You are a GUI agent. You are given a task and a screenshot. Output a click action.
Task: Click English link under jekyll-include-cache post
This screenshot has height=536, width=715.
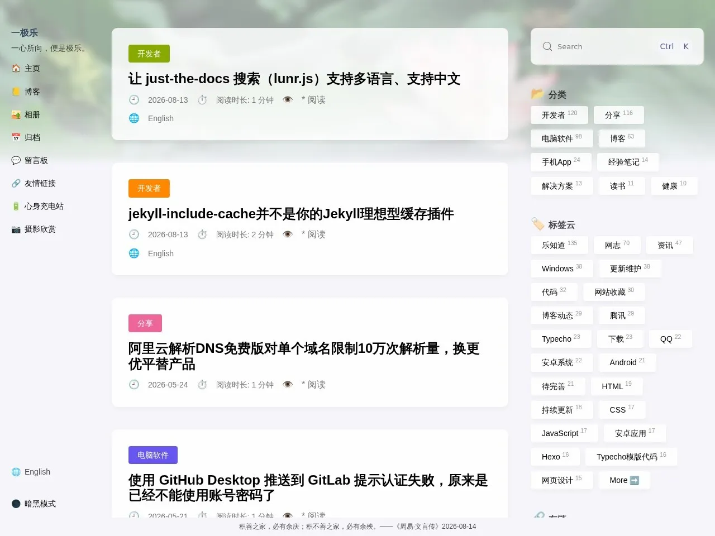(161, 253)
